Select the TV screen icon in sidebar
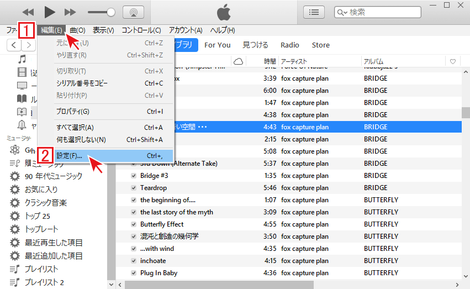470x289 pixels. [x=22, y=86]
